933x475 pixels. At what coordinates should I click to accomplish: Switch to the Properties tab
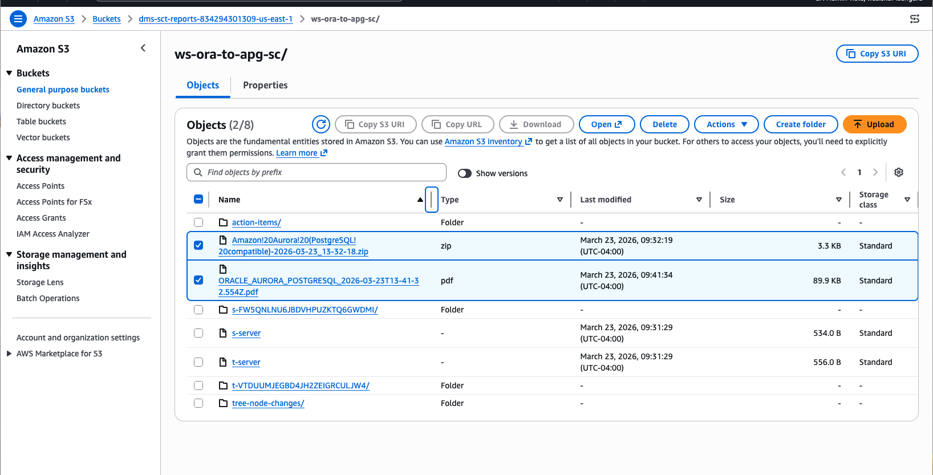(x=265, y=85)
